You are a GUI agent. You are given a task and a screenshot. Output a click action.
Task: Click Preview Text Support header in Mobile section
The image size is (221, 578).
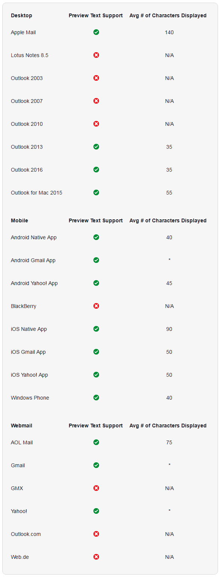tap(96, 220)
